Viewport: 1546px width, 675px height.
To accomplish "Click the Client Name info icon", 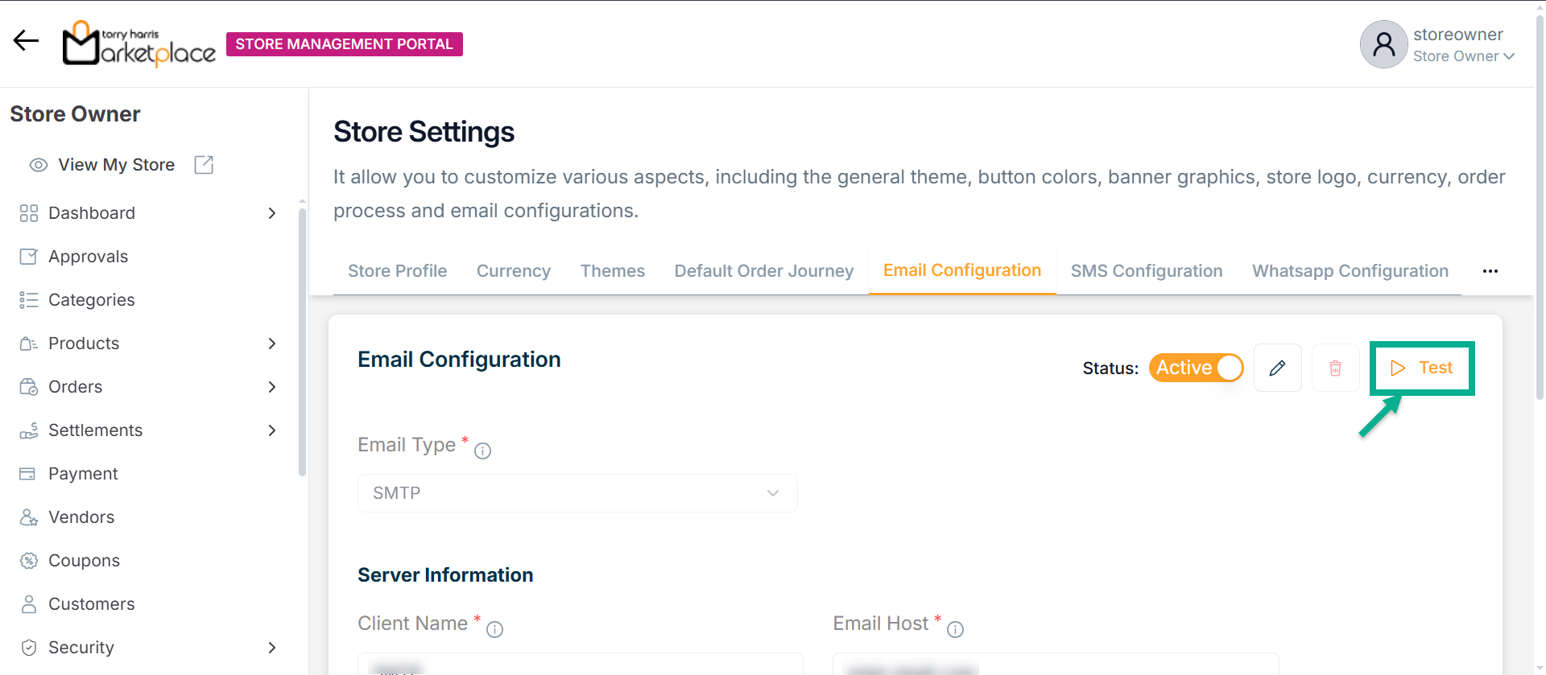I will point(494,630).
